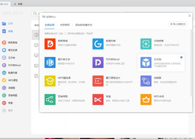
Task: Click 打开 in left sidebar
Action: click(8, 24)
